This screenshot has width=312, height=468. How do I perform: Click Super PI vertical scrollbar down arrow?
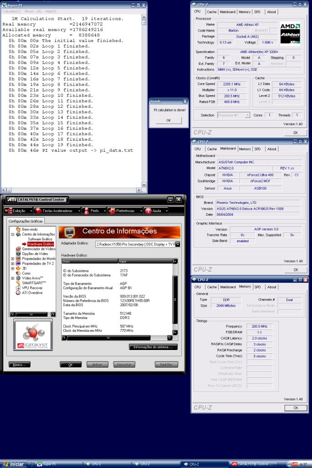pyautogui.click(x=144, y=185)
